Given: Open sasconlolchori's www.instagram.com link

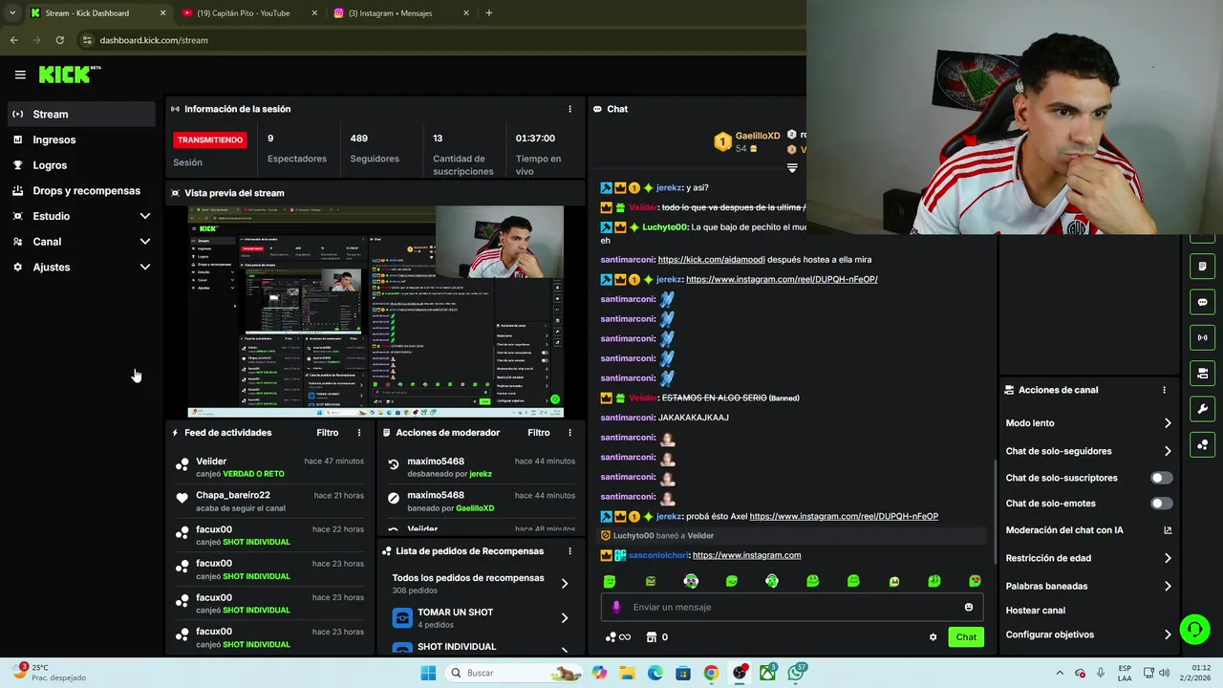Looking at the screenshot, I should pyautogui.click(x=746, y=555).
